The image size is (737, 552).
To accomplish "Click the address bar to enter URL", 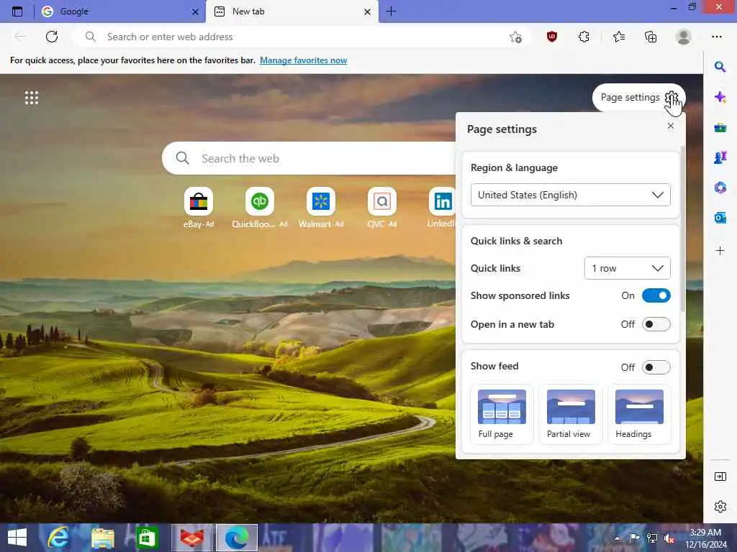I will [x=301, y=37].
